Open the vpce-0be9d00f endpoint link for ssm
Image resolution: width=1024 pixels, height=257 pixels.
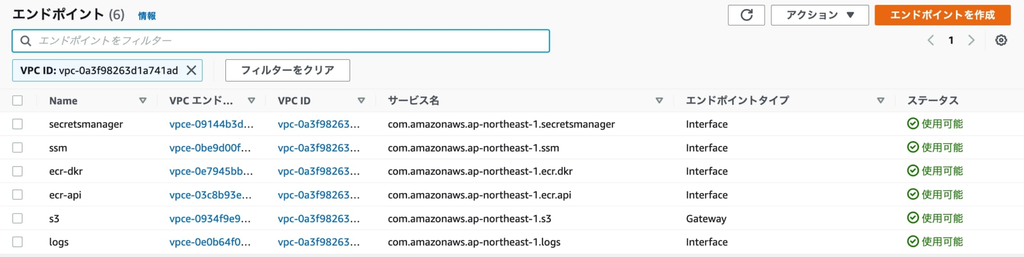(x=210, y=148)
